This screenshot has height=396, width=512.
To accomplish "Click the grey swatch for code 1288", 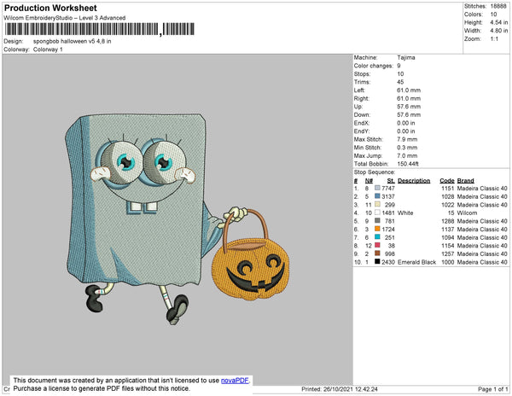I will click(x=377, y=221).
